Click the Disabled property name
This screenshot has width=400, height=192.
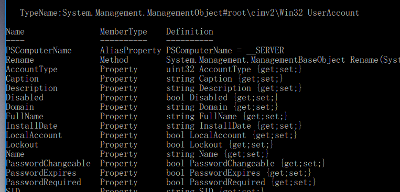(25, 97)
